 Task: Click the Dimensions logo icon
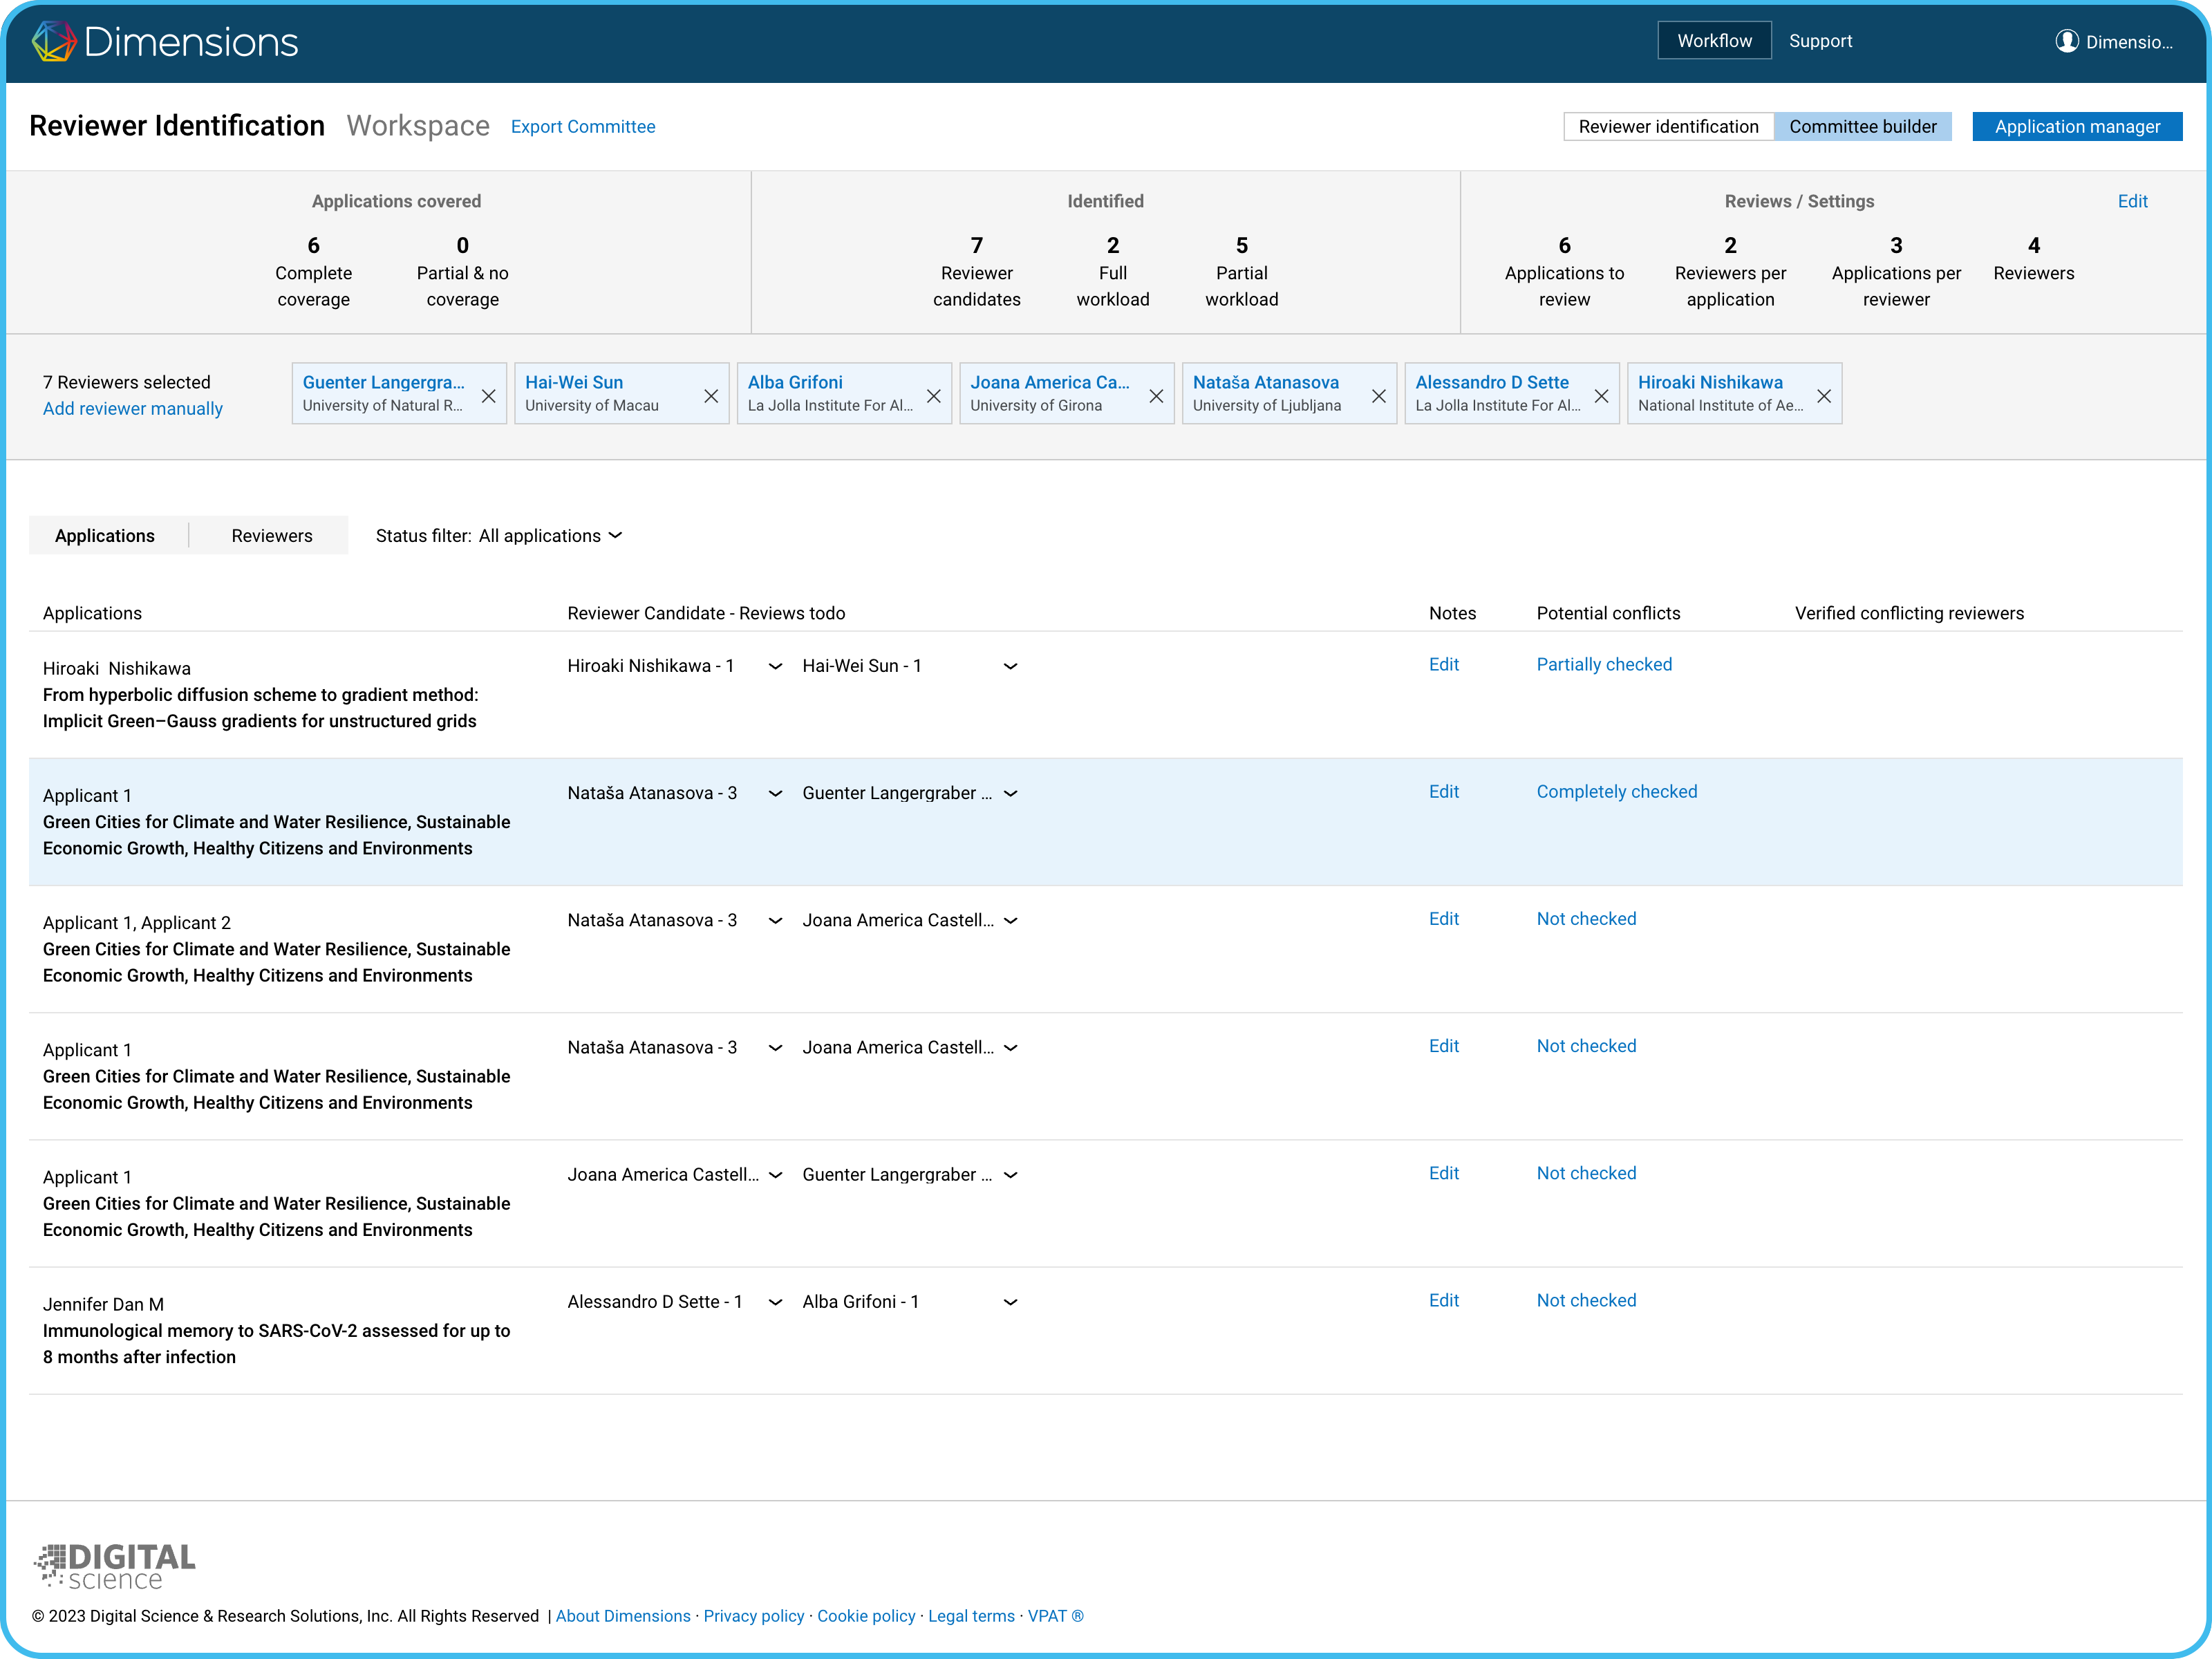click(x=54, y=42)
